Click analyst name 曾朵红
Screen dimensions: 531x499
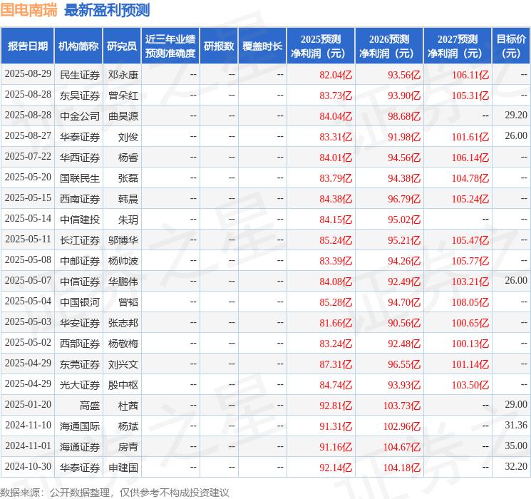[x=123, y=96]
